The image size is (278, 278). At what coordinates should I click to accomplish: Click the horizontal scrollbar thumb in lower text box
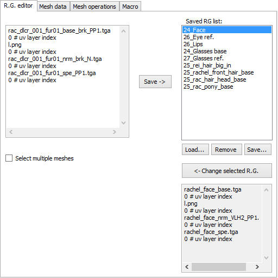click(x=219, y=267)
